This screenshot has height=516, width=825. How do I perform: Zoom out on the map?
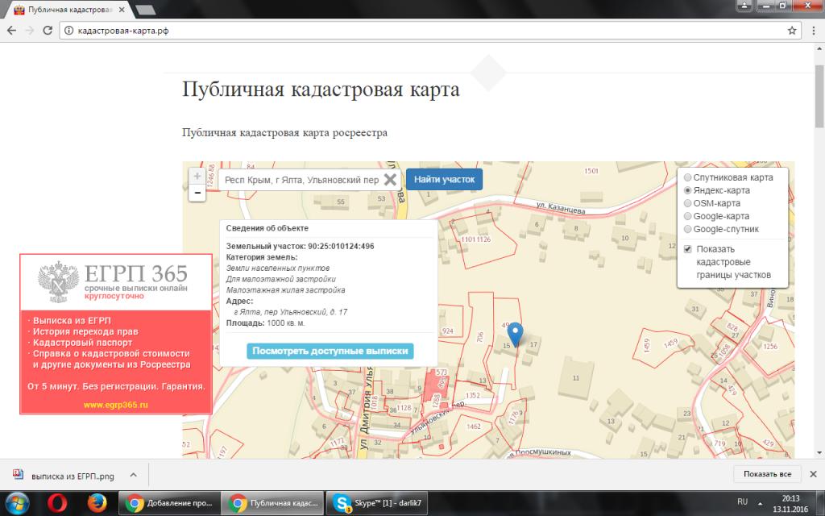click(197, 193)
